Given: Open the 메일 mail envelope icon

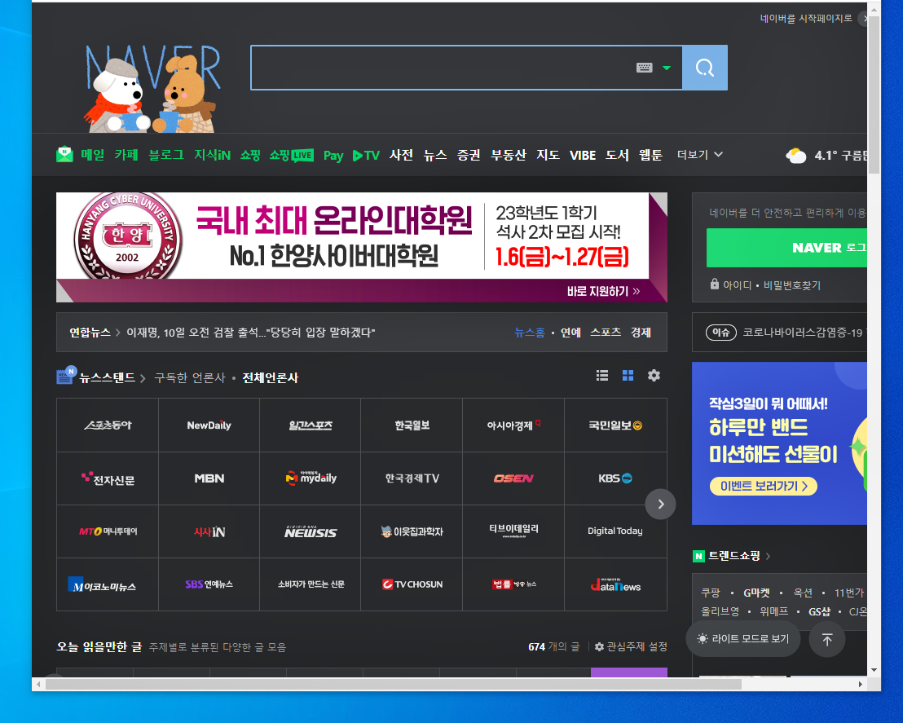Looking at the screenshot, I should pos(64,154).
